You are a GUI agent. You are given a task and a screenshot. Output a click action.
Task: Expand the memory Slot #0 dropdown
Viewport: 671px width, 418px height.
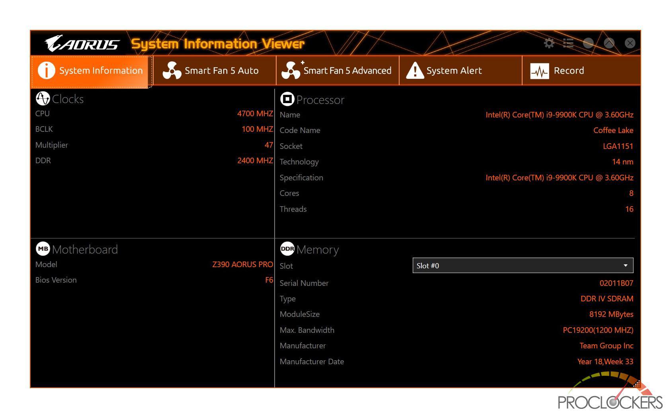523,266
